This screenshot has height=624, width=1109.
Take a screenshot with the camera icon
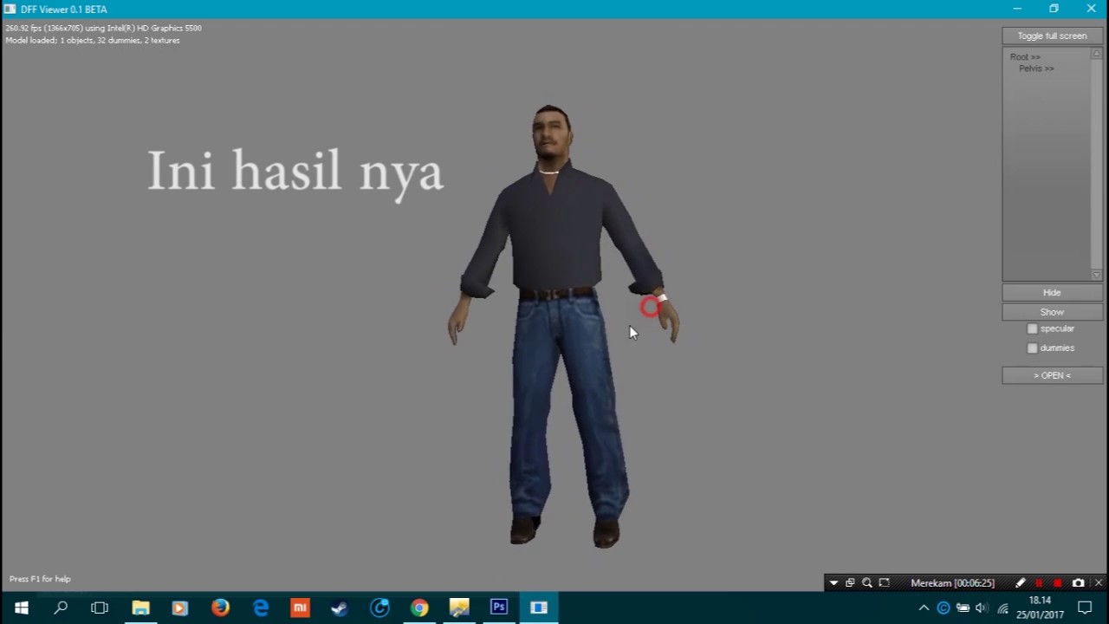[1078, 583]
